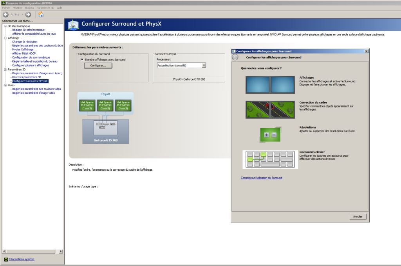The width and height of the screenshot is (401, 266).
Task: Open Afficher l'état HDCP task
Action: coord(24,54)
